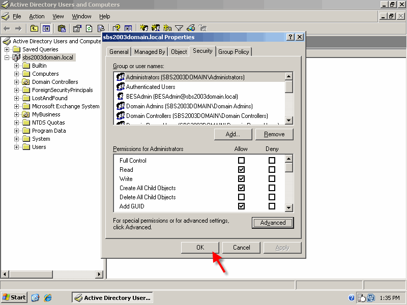407x305 pixels.
Task: Click the quick launch icon next to Start
Action: pyautogui.click(x=35, y=297)
